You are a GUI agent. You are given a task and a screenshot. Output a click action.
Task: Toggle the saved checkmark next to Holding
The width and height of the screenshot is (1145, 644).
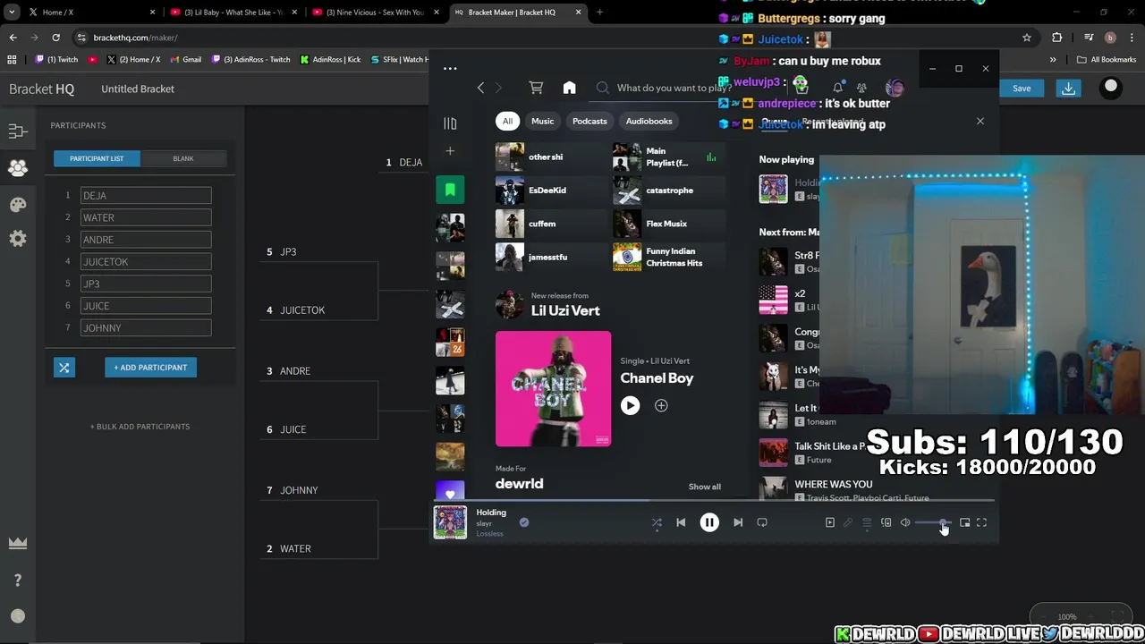[524, 522]
